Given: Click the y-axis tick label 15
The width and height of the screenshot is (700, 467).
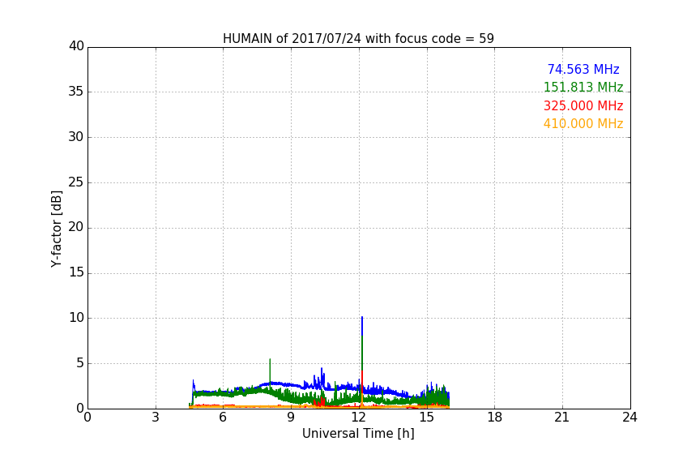Looking at the screenshot, I should coord(76,272).
